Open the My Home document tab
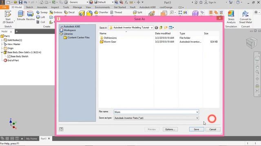The image size is (261, 146). tap(31, 139)
